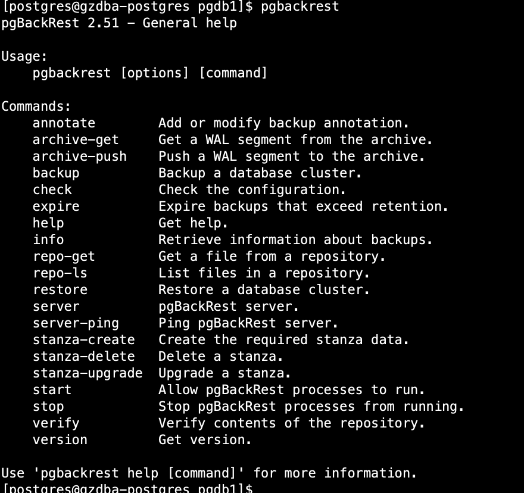Click the 'verify' command name
524x493 pixels.
pos(56,423)
